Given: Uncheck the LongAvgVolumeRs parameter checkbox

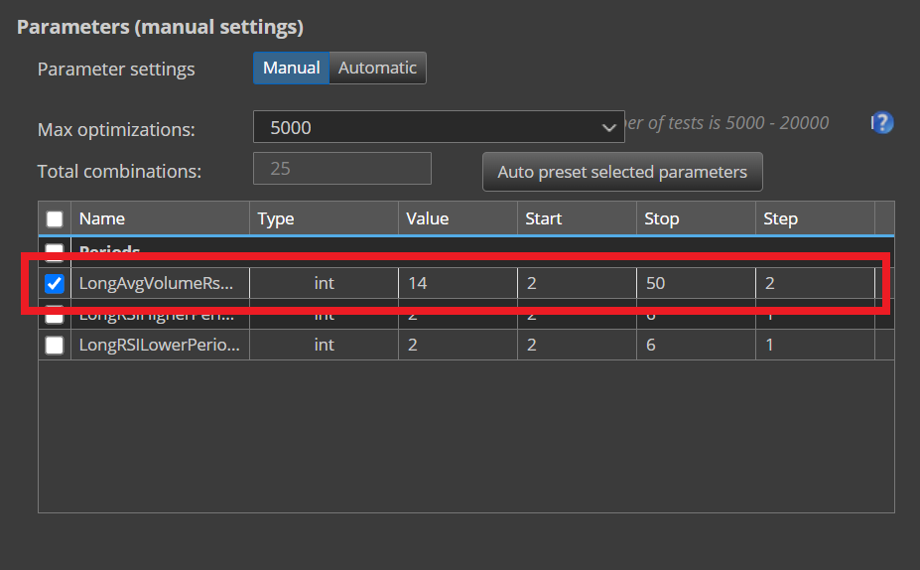Looking at the screenshot, I should coord(55,284).
